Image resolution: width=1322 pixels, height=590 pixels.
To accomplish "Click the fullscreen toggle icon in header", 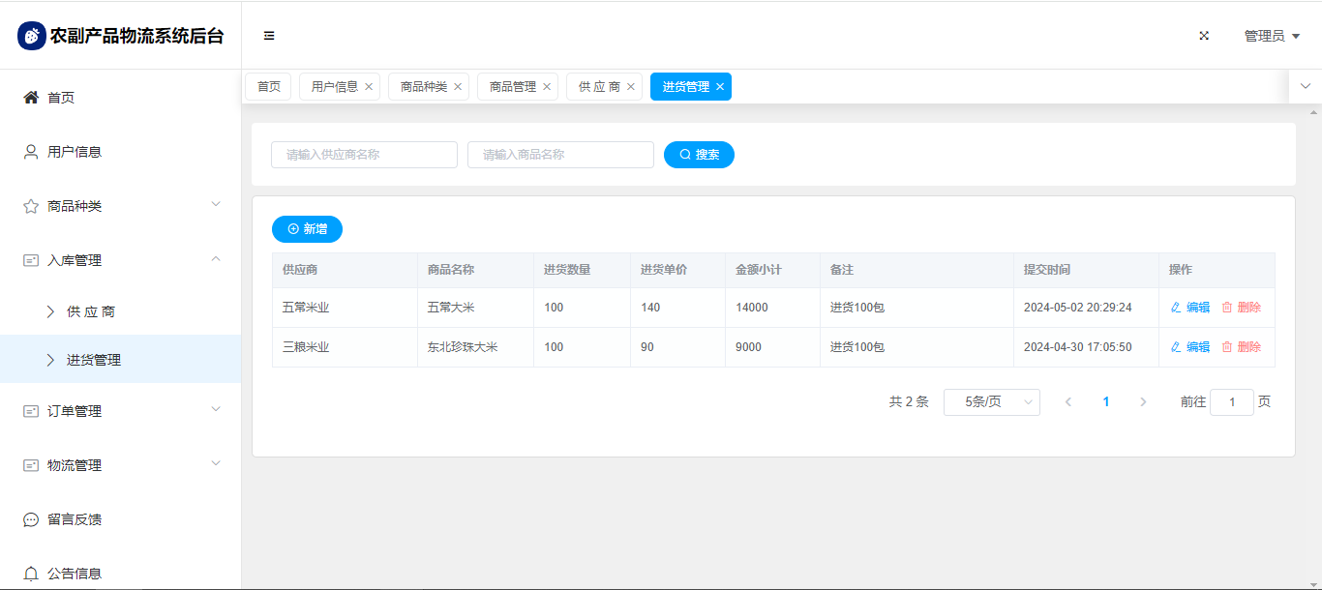I will (1204, 36).
